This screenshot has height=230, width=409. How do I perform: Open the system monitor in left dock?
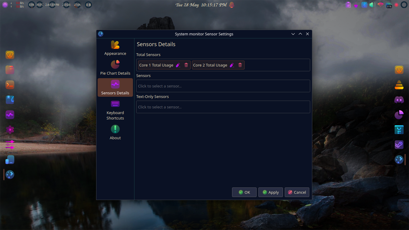[x=10, y=115]
